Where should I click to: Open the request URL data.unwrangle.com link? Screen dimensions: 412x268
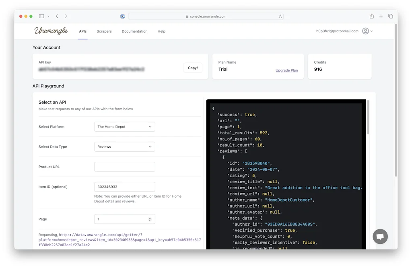point(120,240)
